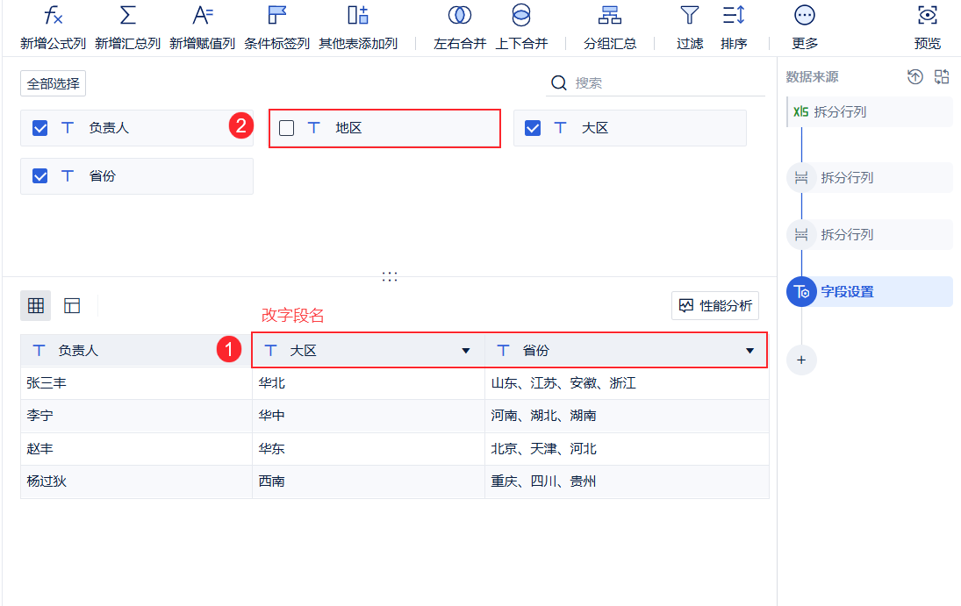Expand the 省份 column dropdown menu
Screen dimensions: 961x606
tap(750, 350)
